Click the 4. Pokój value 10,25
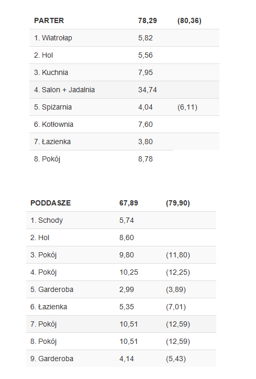Screen dimensions: 256x379 click(x=129, y=272)
